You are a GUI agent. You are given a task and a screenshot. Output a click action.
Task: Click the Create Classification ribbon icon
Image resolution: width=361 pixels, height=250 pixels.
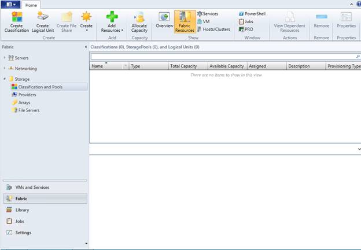pos(17,22)
